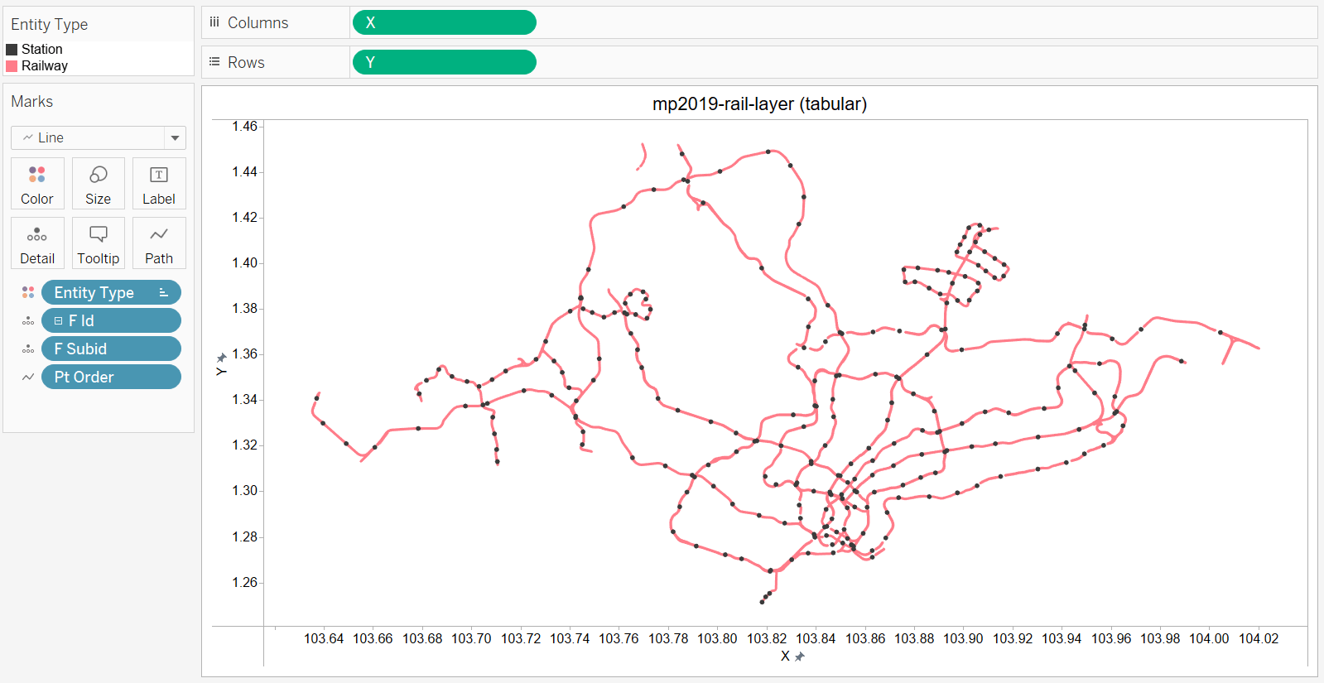Click color icon left of Entity Type pill
Screen dimensions: 1324x683
coord(28,292)
